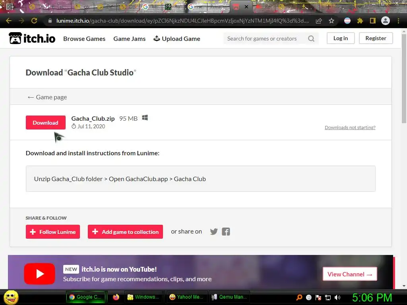Viewport: 407px width, 305px height.
Task: Open the Chrome profile avatar icon
Action: pyautogui.click(x=386, y=21)
